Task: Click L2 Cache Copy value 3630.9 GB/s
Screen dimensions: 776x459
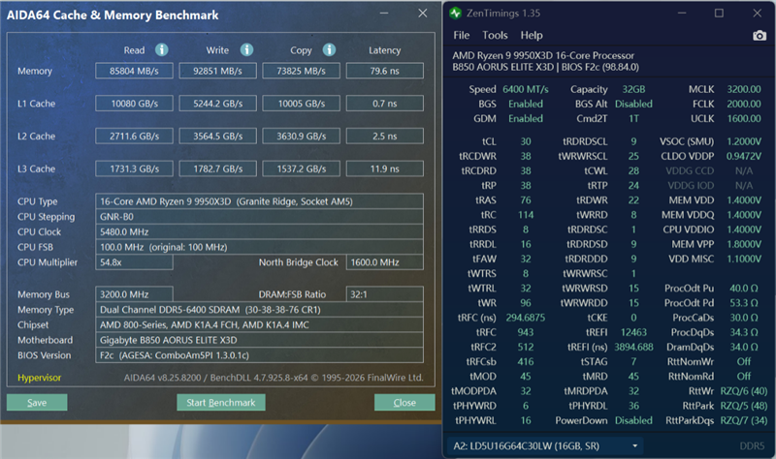Action: click(x=301, y=136)
